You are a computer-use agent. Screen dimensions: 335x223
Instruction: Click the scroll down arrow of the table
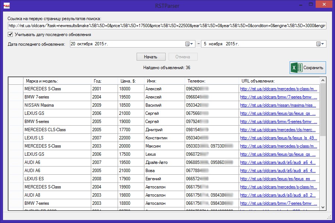pyautogui.click(x=323, y=207)
